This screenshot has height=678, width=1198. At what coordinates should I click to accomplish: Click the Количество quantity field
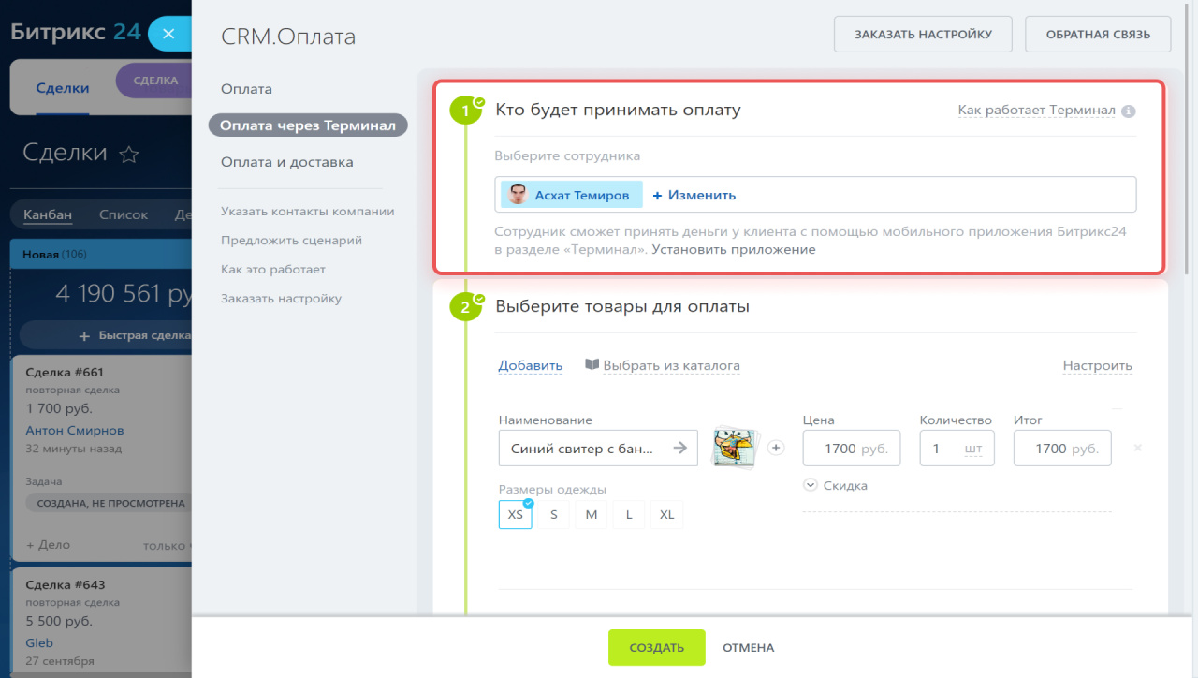pos(957,449)
